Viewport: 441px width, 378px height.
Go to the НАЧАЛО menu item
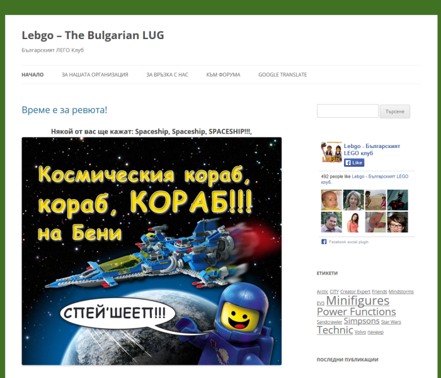click(x=33, y=75)
